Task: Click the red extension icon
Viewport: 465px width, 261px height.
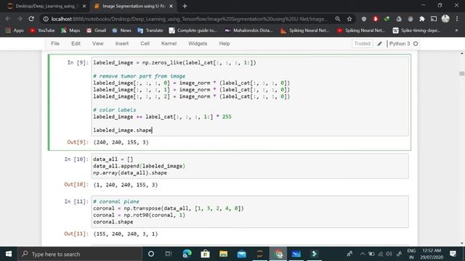Action: pyautogui.click(x=376, y=19)
